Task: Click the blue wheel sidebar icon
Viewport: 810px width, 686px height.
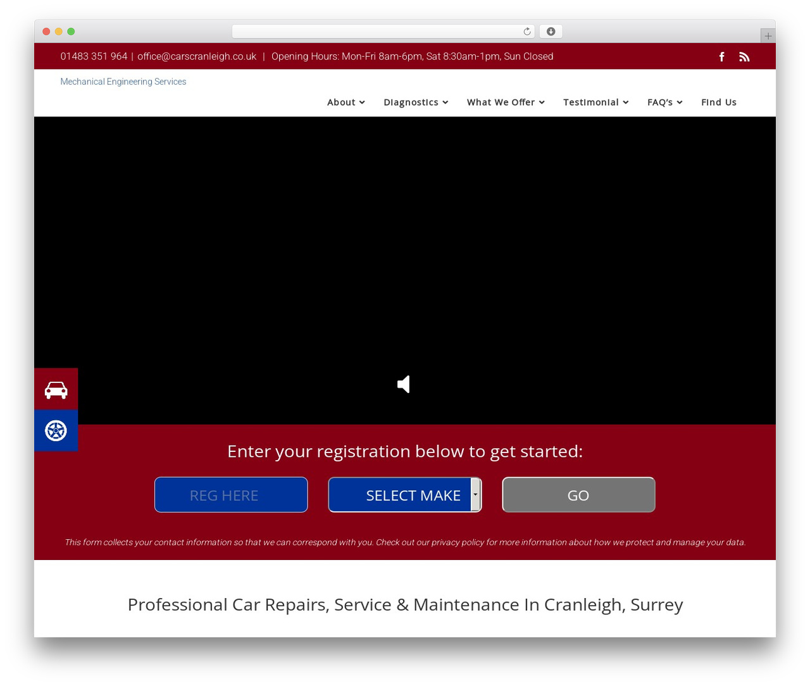Action: click(56, 431)
